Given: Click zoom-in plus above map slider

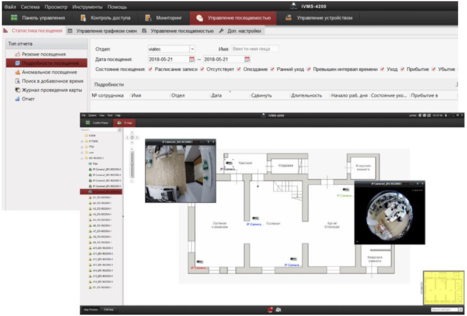Looking at the screenshot, I should click(133, 148).
